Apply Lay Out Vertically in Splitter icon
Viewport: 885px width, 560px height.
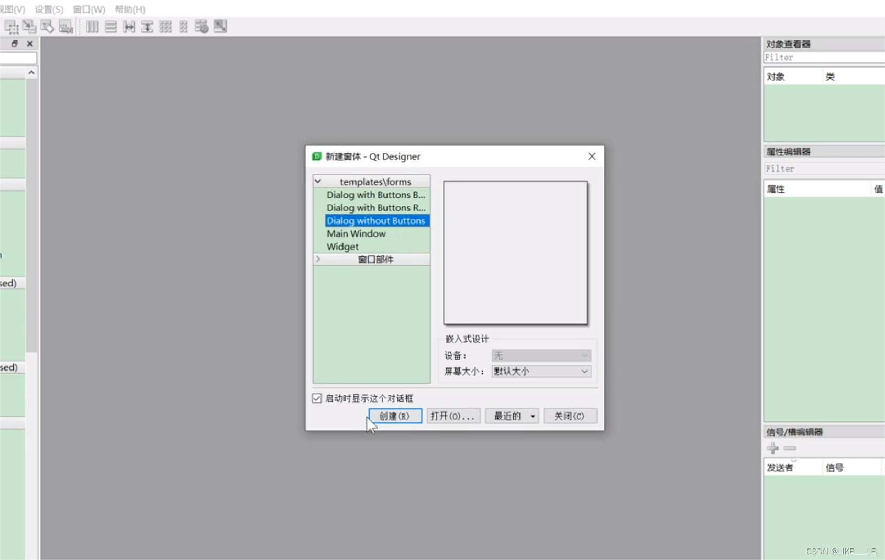(x=147, y=27)
